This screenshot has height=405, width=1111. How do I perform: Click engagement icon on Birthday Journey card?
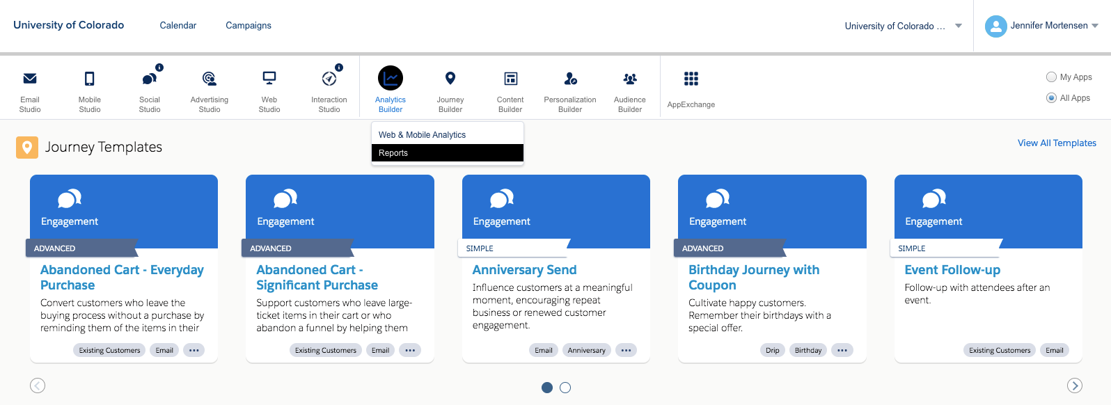coord(718,199)
